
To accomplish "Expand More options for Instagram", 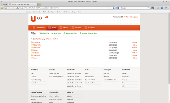I will 134,48.
